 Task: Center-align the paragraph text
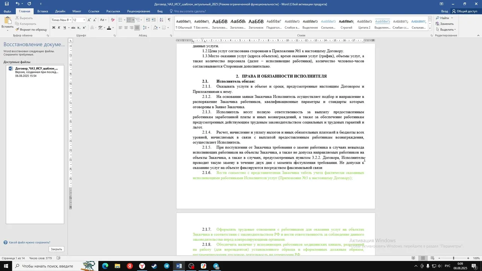coord(126,27)
